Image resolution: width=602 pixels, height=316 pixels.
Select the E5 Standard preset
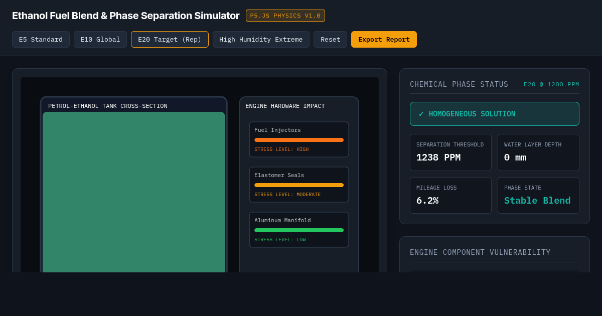(x=41, y=40)
